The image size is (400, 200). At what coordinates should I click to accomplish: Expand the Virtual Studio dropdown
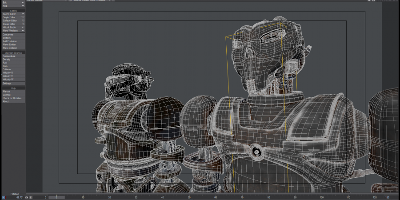13,27
